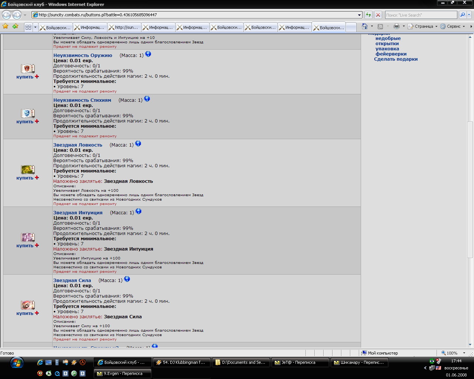Open the Favorites Center star

pos(6,26)
